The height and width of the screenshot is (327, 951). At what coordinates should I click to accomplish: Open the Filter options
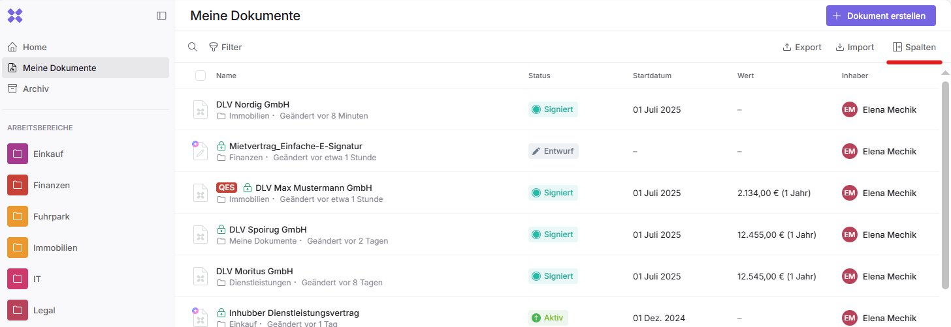(225, 47)
